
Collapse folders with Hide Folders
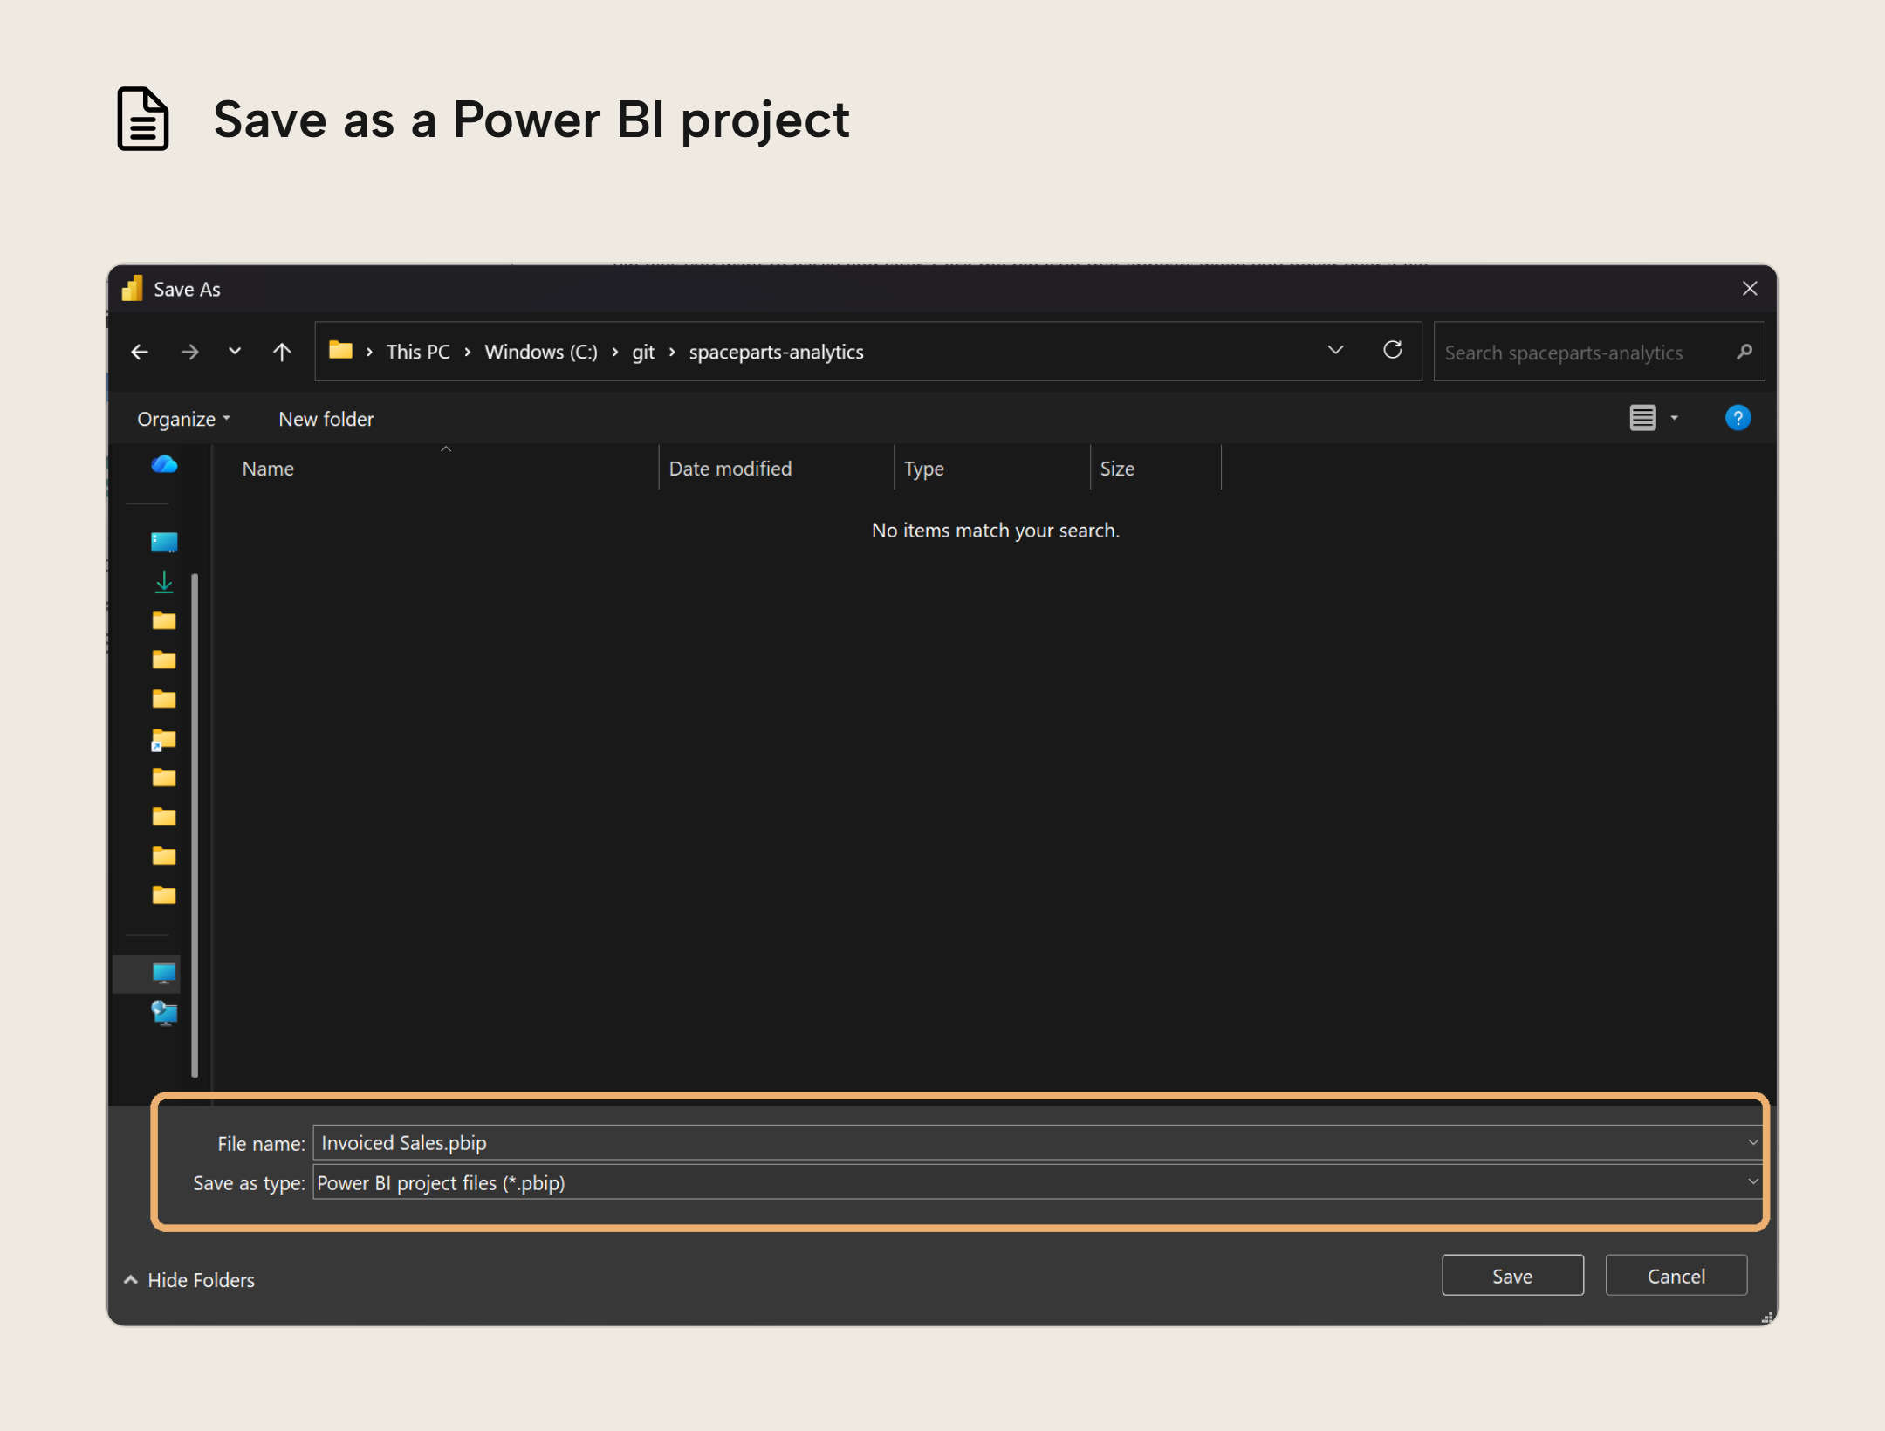[189, 1280]
